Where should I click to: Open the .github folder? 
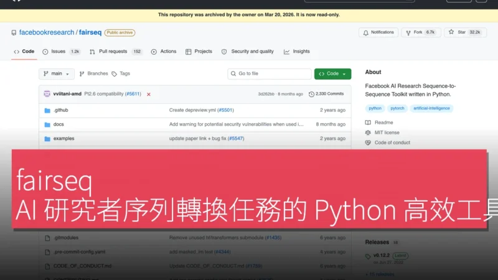point(60,110)
